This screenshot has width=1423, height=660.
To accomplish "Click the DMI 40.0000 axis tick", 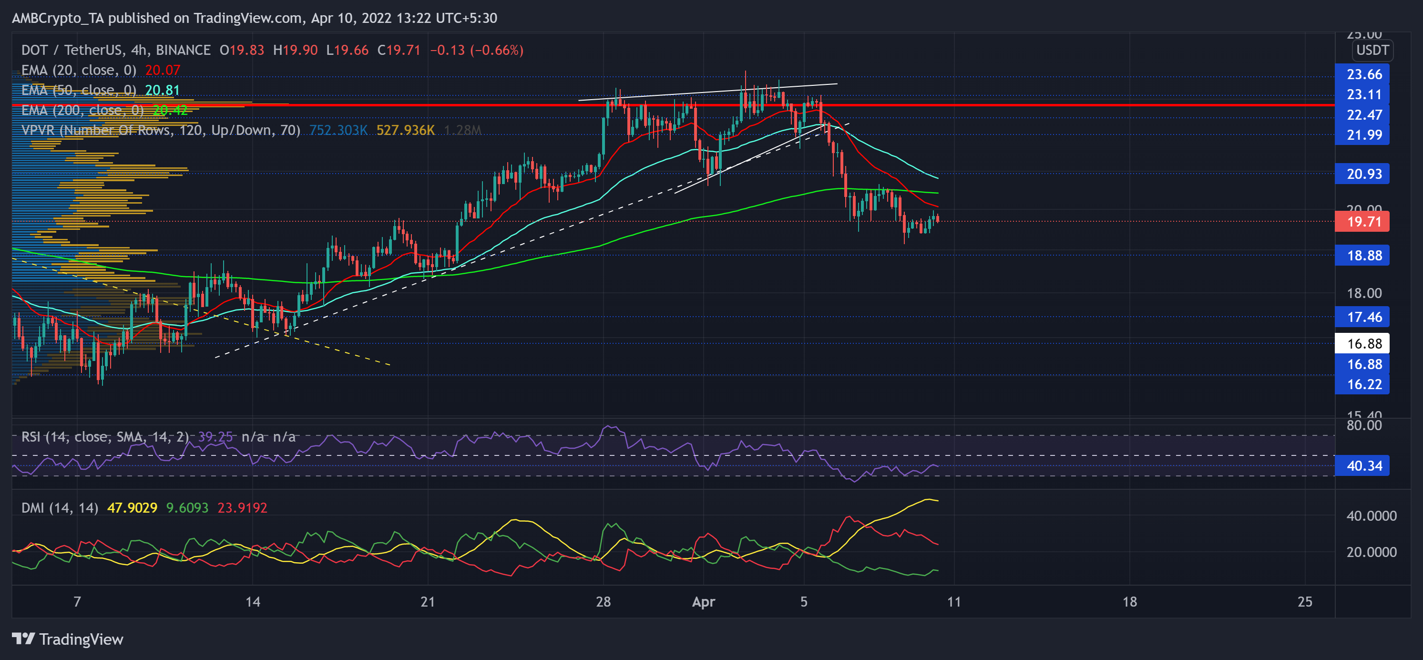I will point(1372,516).
